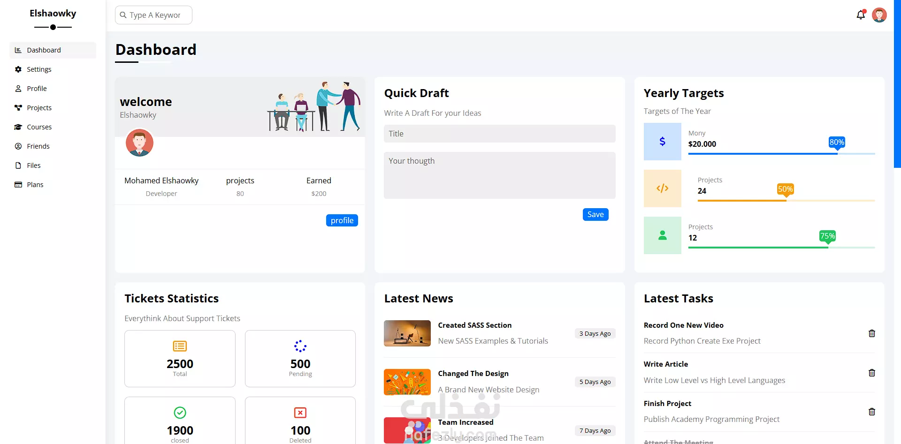Screen dimensions: 901x444
Task: Click the 5 Days Ago label
Action: click(595, 382)
